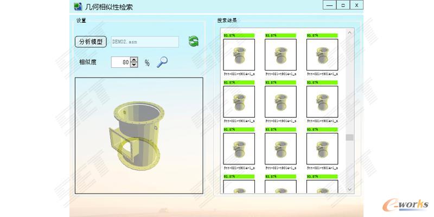Click file name under second-row left thumbnail
Viewport: 434px width, 217px height.
tap(239, 121)
